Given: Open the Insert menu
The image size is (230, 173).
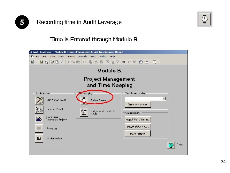Looking at the screenshot, I should (61, 56).
